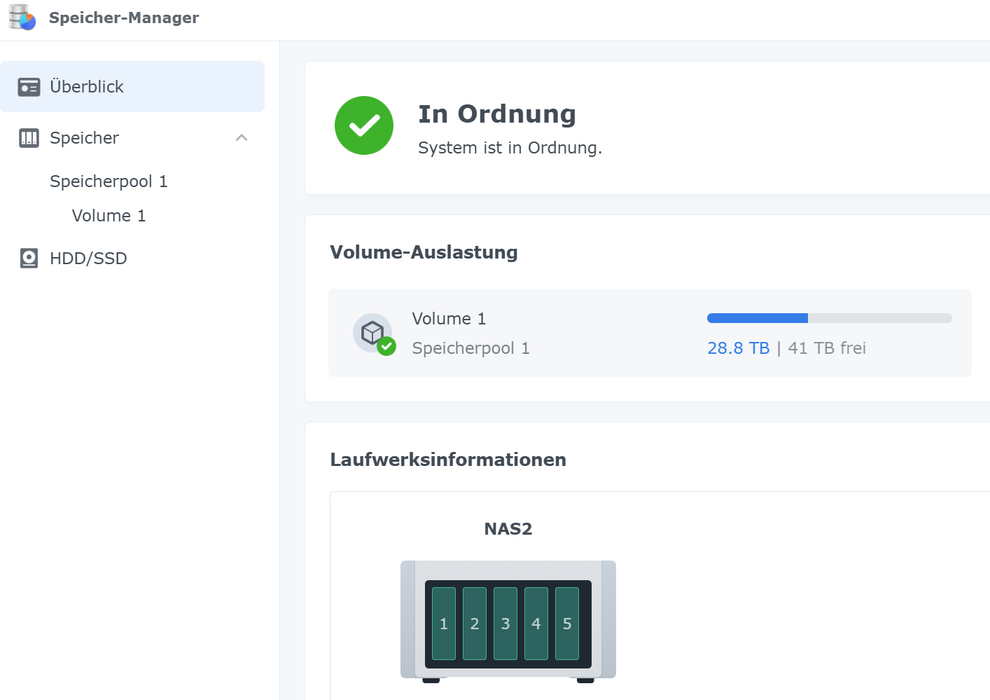Collapse the Speicher section chevron
This screenshot has width=990, height=700.
[242, 138]
